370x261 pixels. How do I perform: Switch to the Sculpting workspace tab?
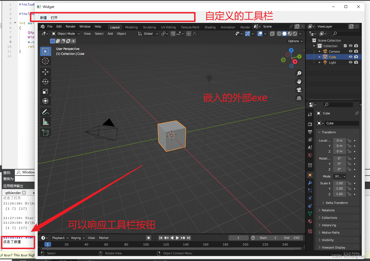pos(149,27)
